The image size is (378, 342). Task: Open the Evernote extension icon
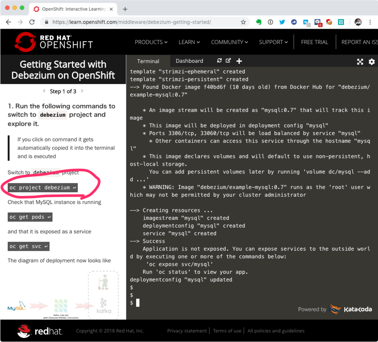pos(259,22)
